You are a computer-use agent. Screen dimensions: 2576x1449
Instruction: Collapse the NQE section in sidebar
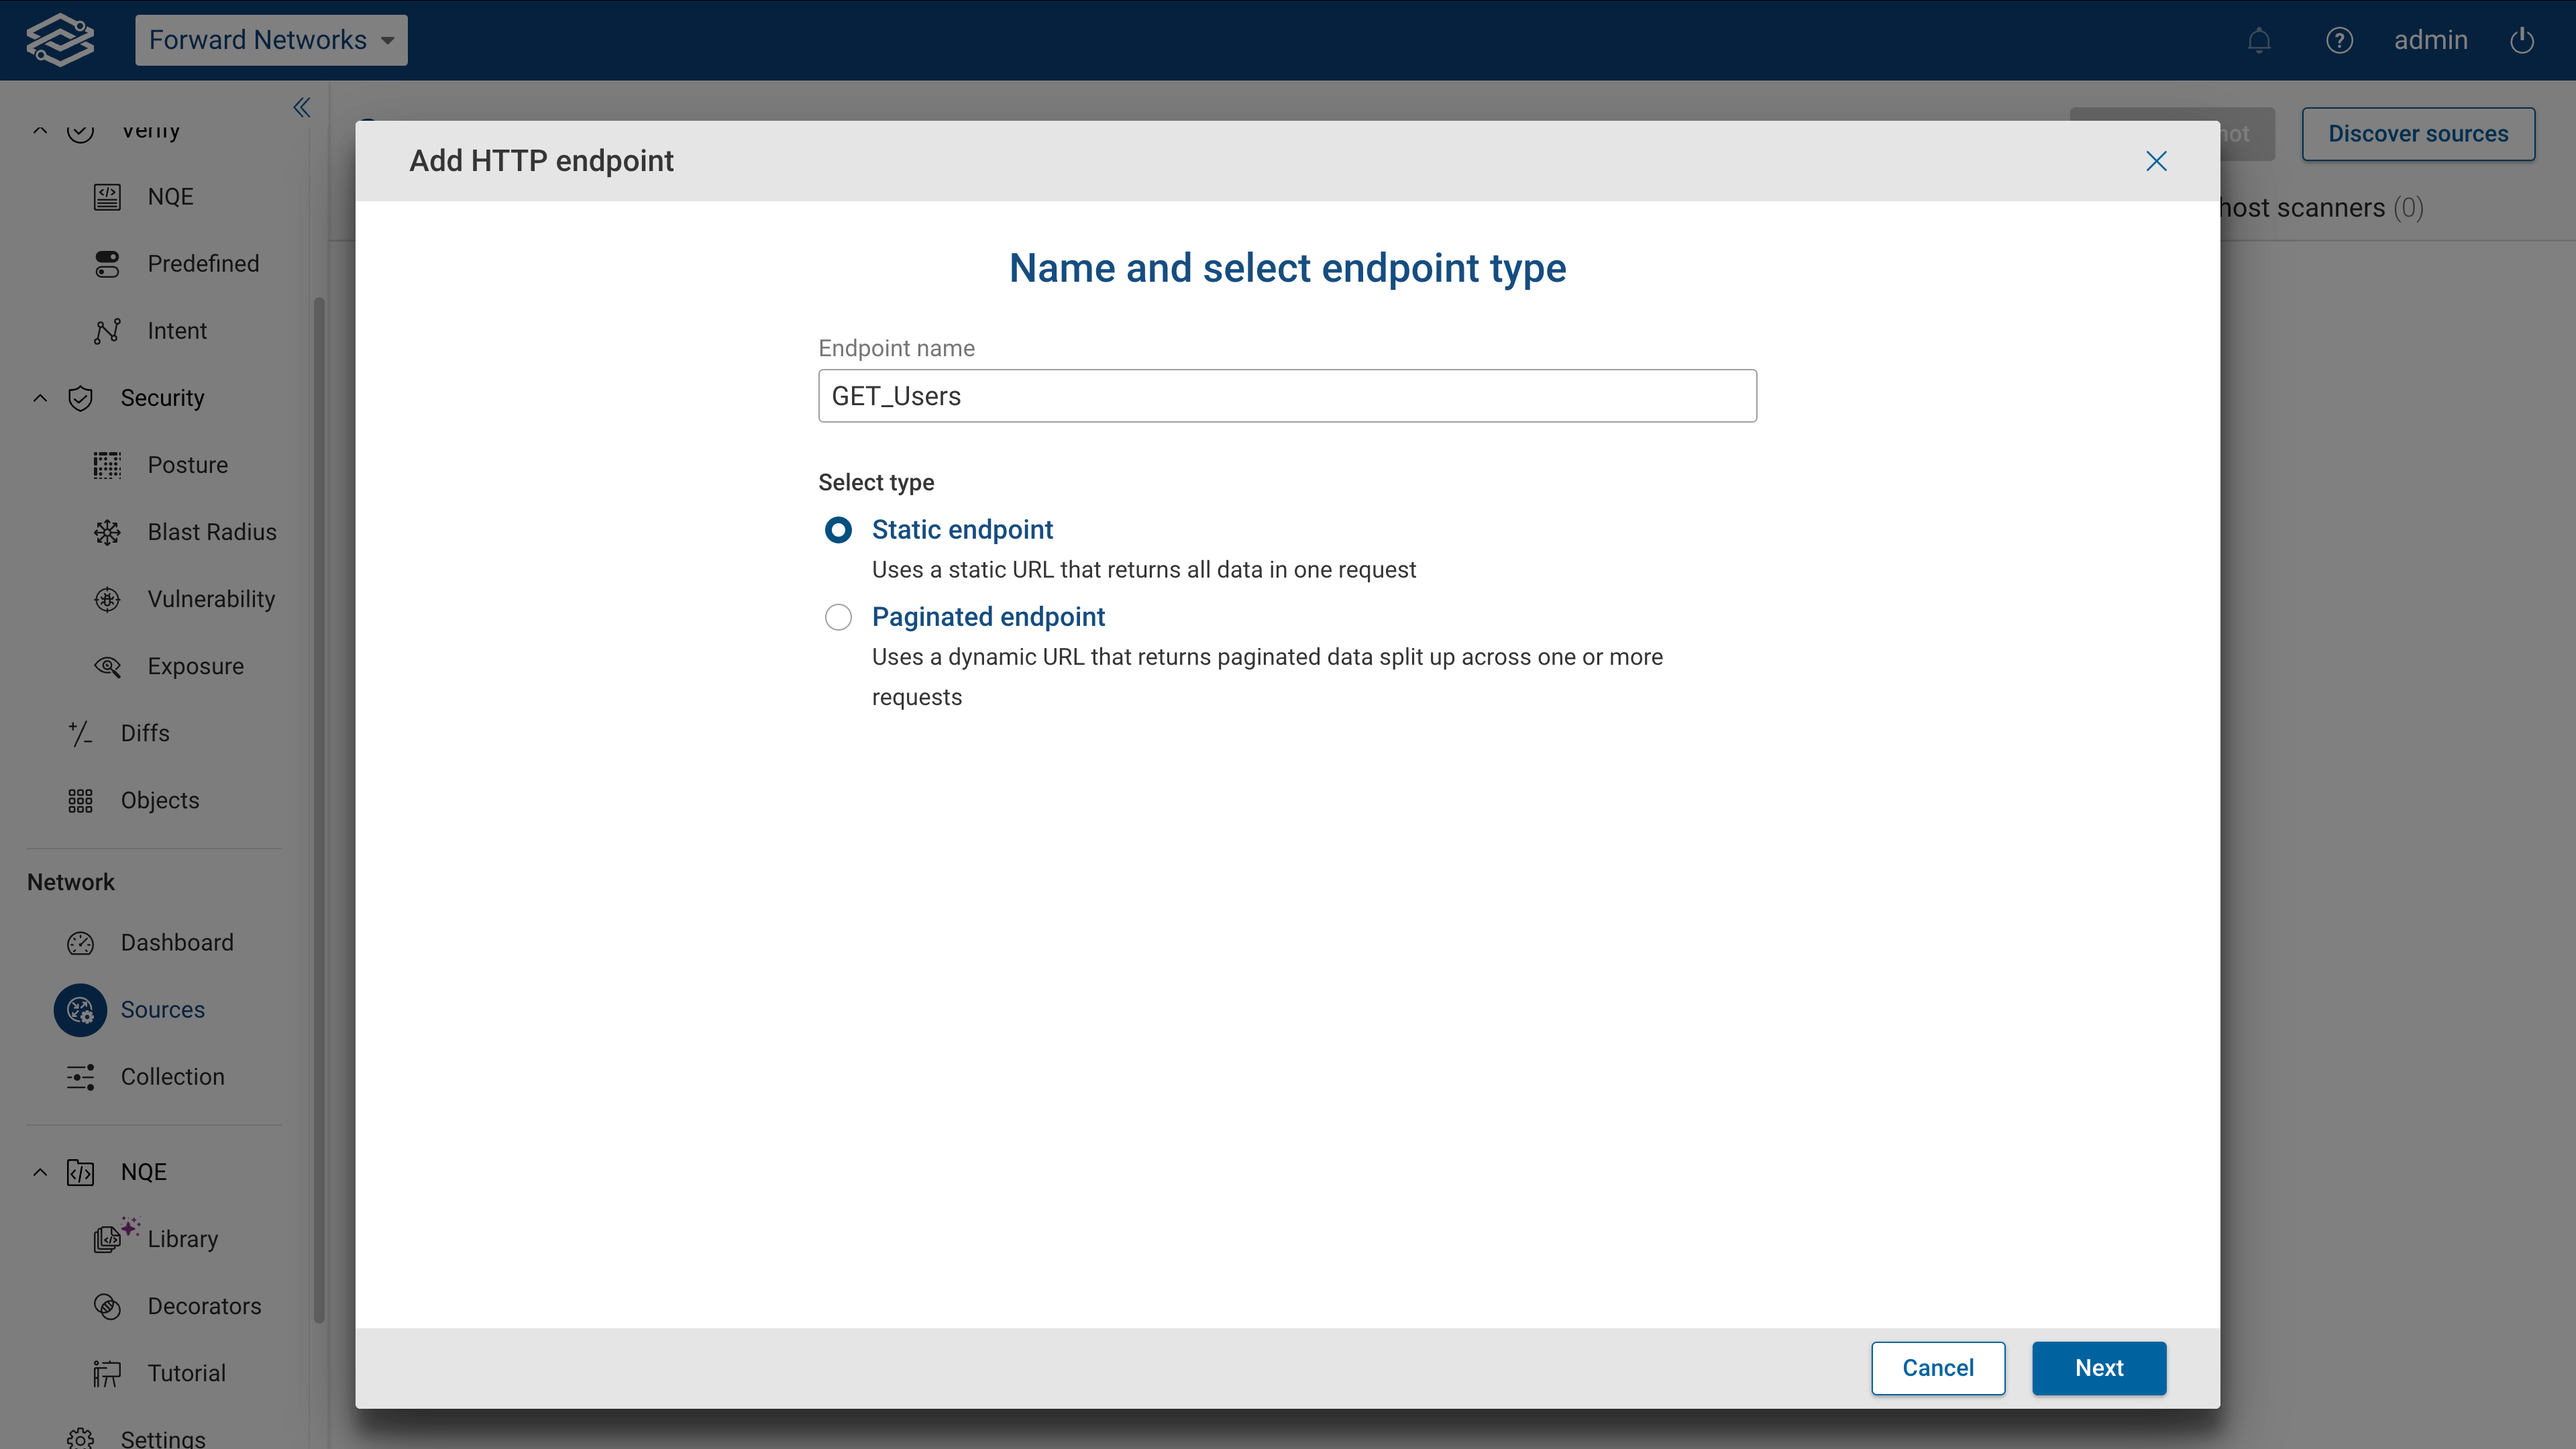[x=40, y=1171]
